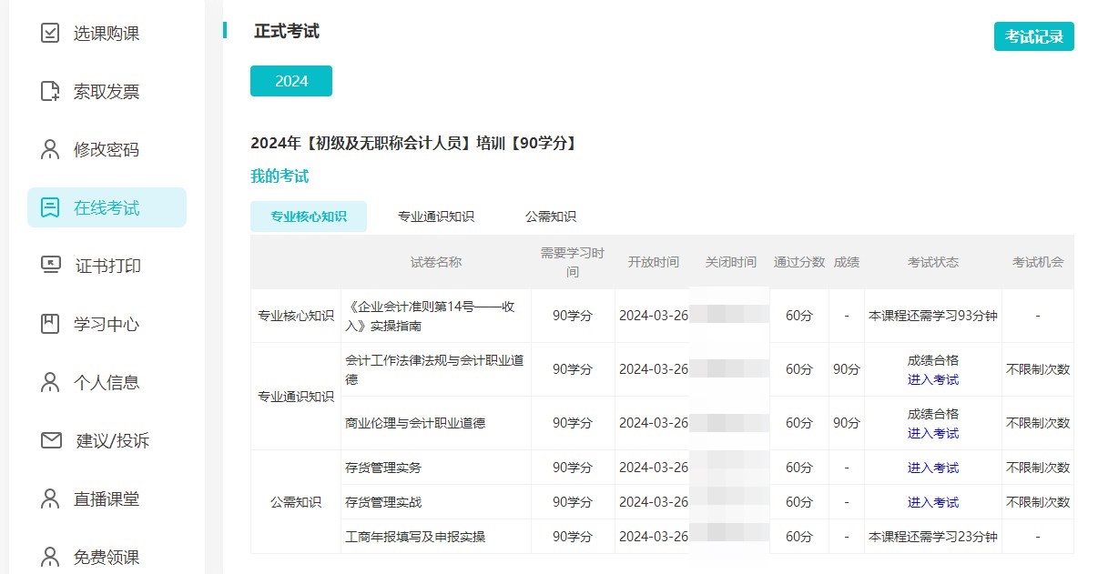Open 修改密码 via its lock icon

click(49, 149)
